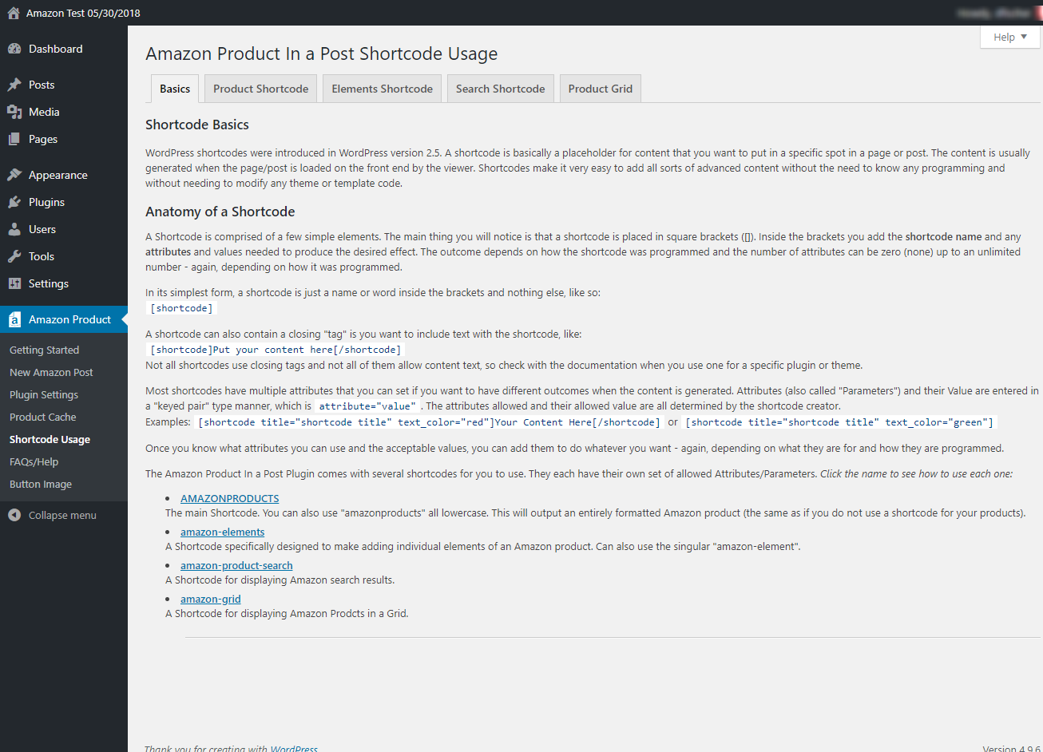
Task: Click the Posts pushpin icon
Action: tap(14, 85)
